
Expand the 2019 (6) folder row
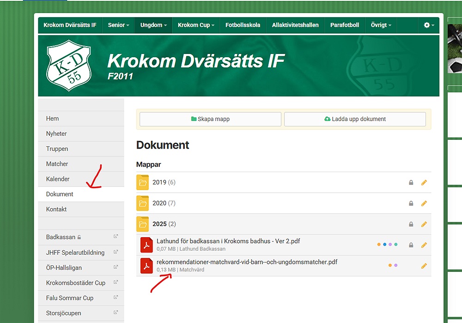tap(284, 182)
